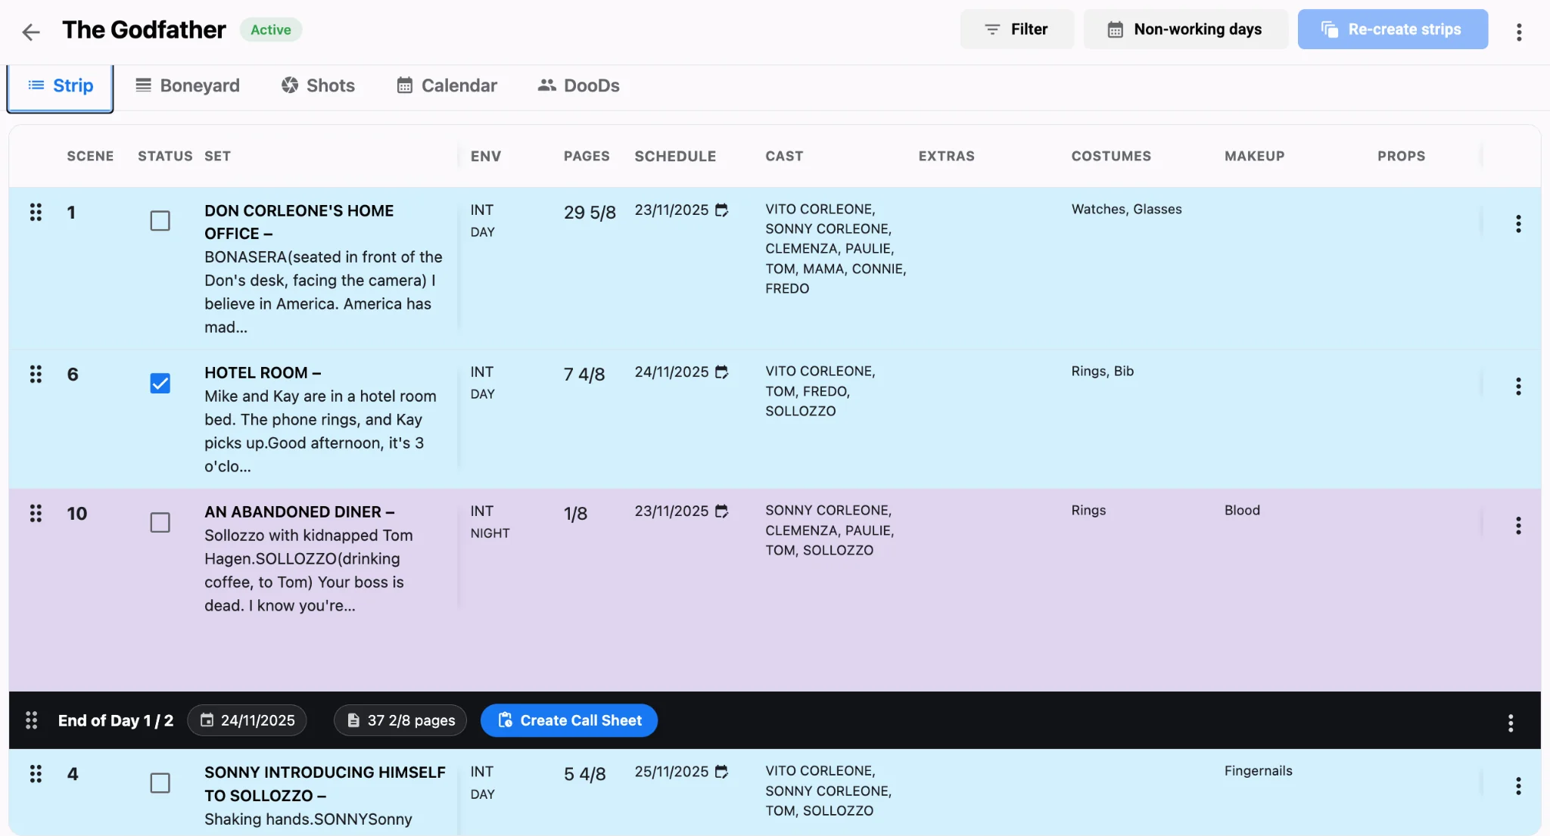Grab the drag handle for scene 10

coord(36,513)
